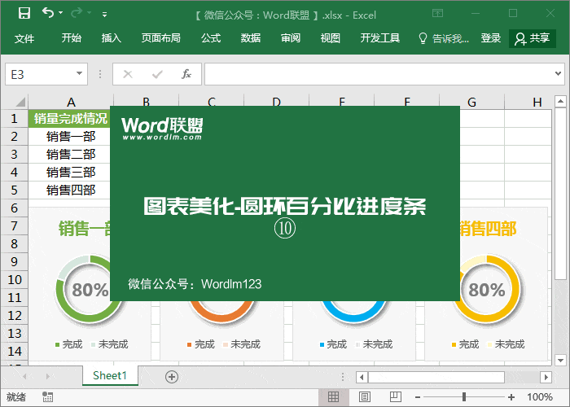The image size is (570, 407).
Task: Open the 文件 menu
Action: coord(24,38)
